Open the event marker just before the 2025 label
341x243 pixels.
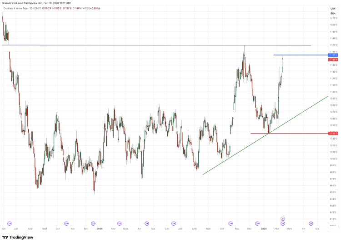click(94, 223)
